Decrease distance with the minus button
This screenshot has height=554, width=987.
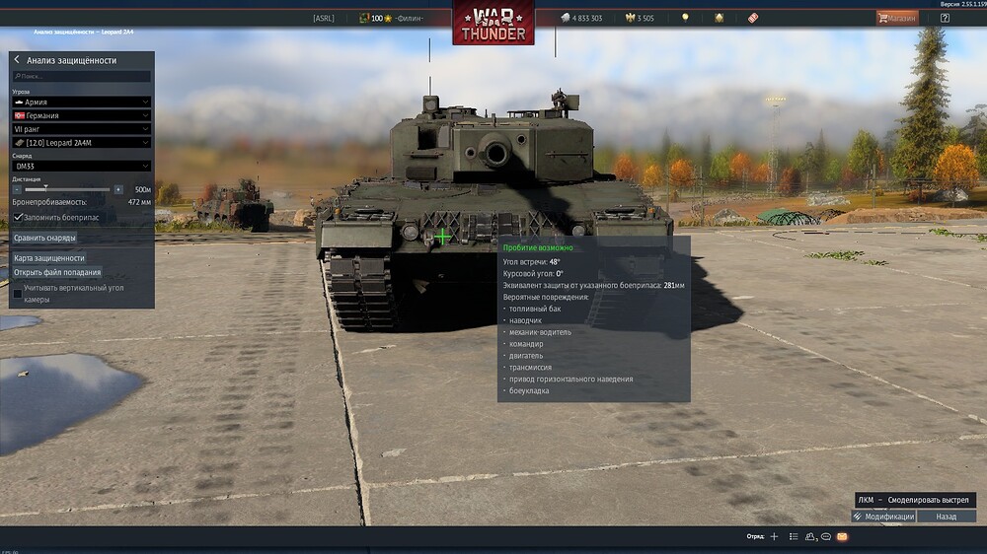(x=17, y=189)
